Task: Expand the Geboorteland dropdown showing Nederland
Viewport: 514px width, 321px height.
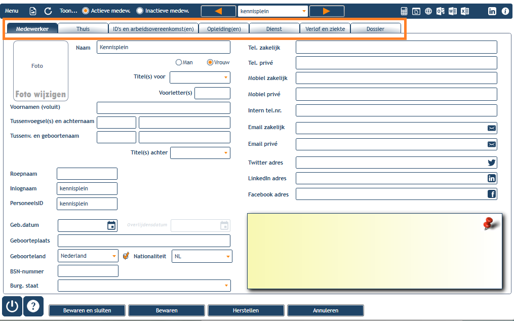Action: coord(88,256)
